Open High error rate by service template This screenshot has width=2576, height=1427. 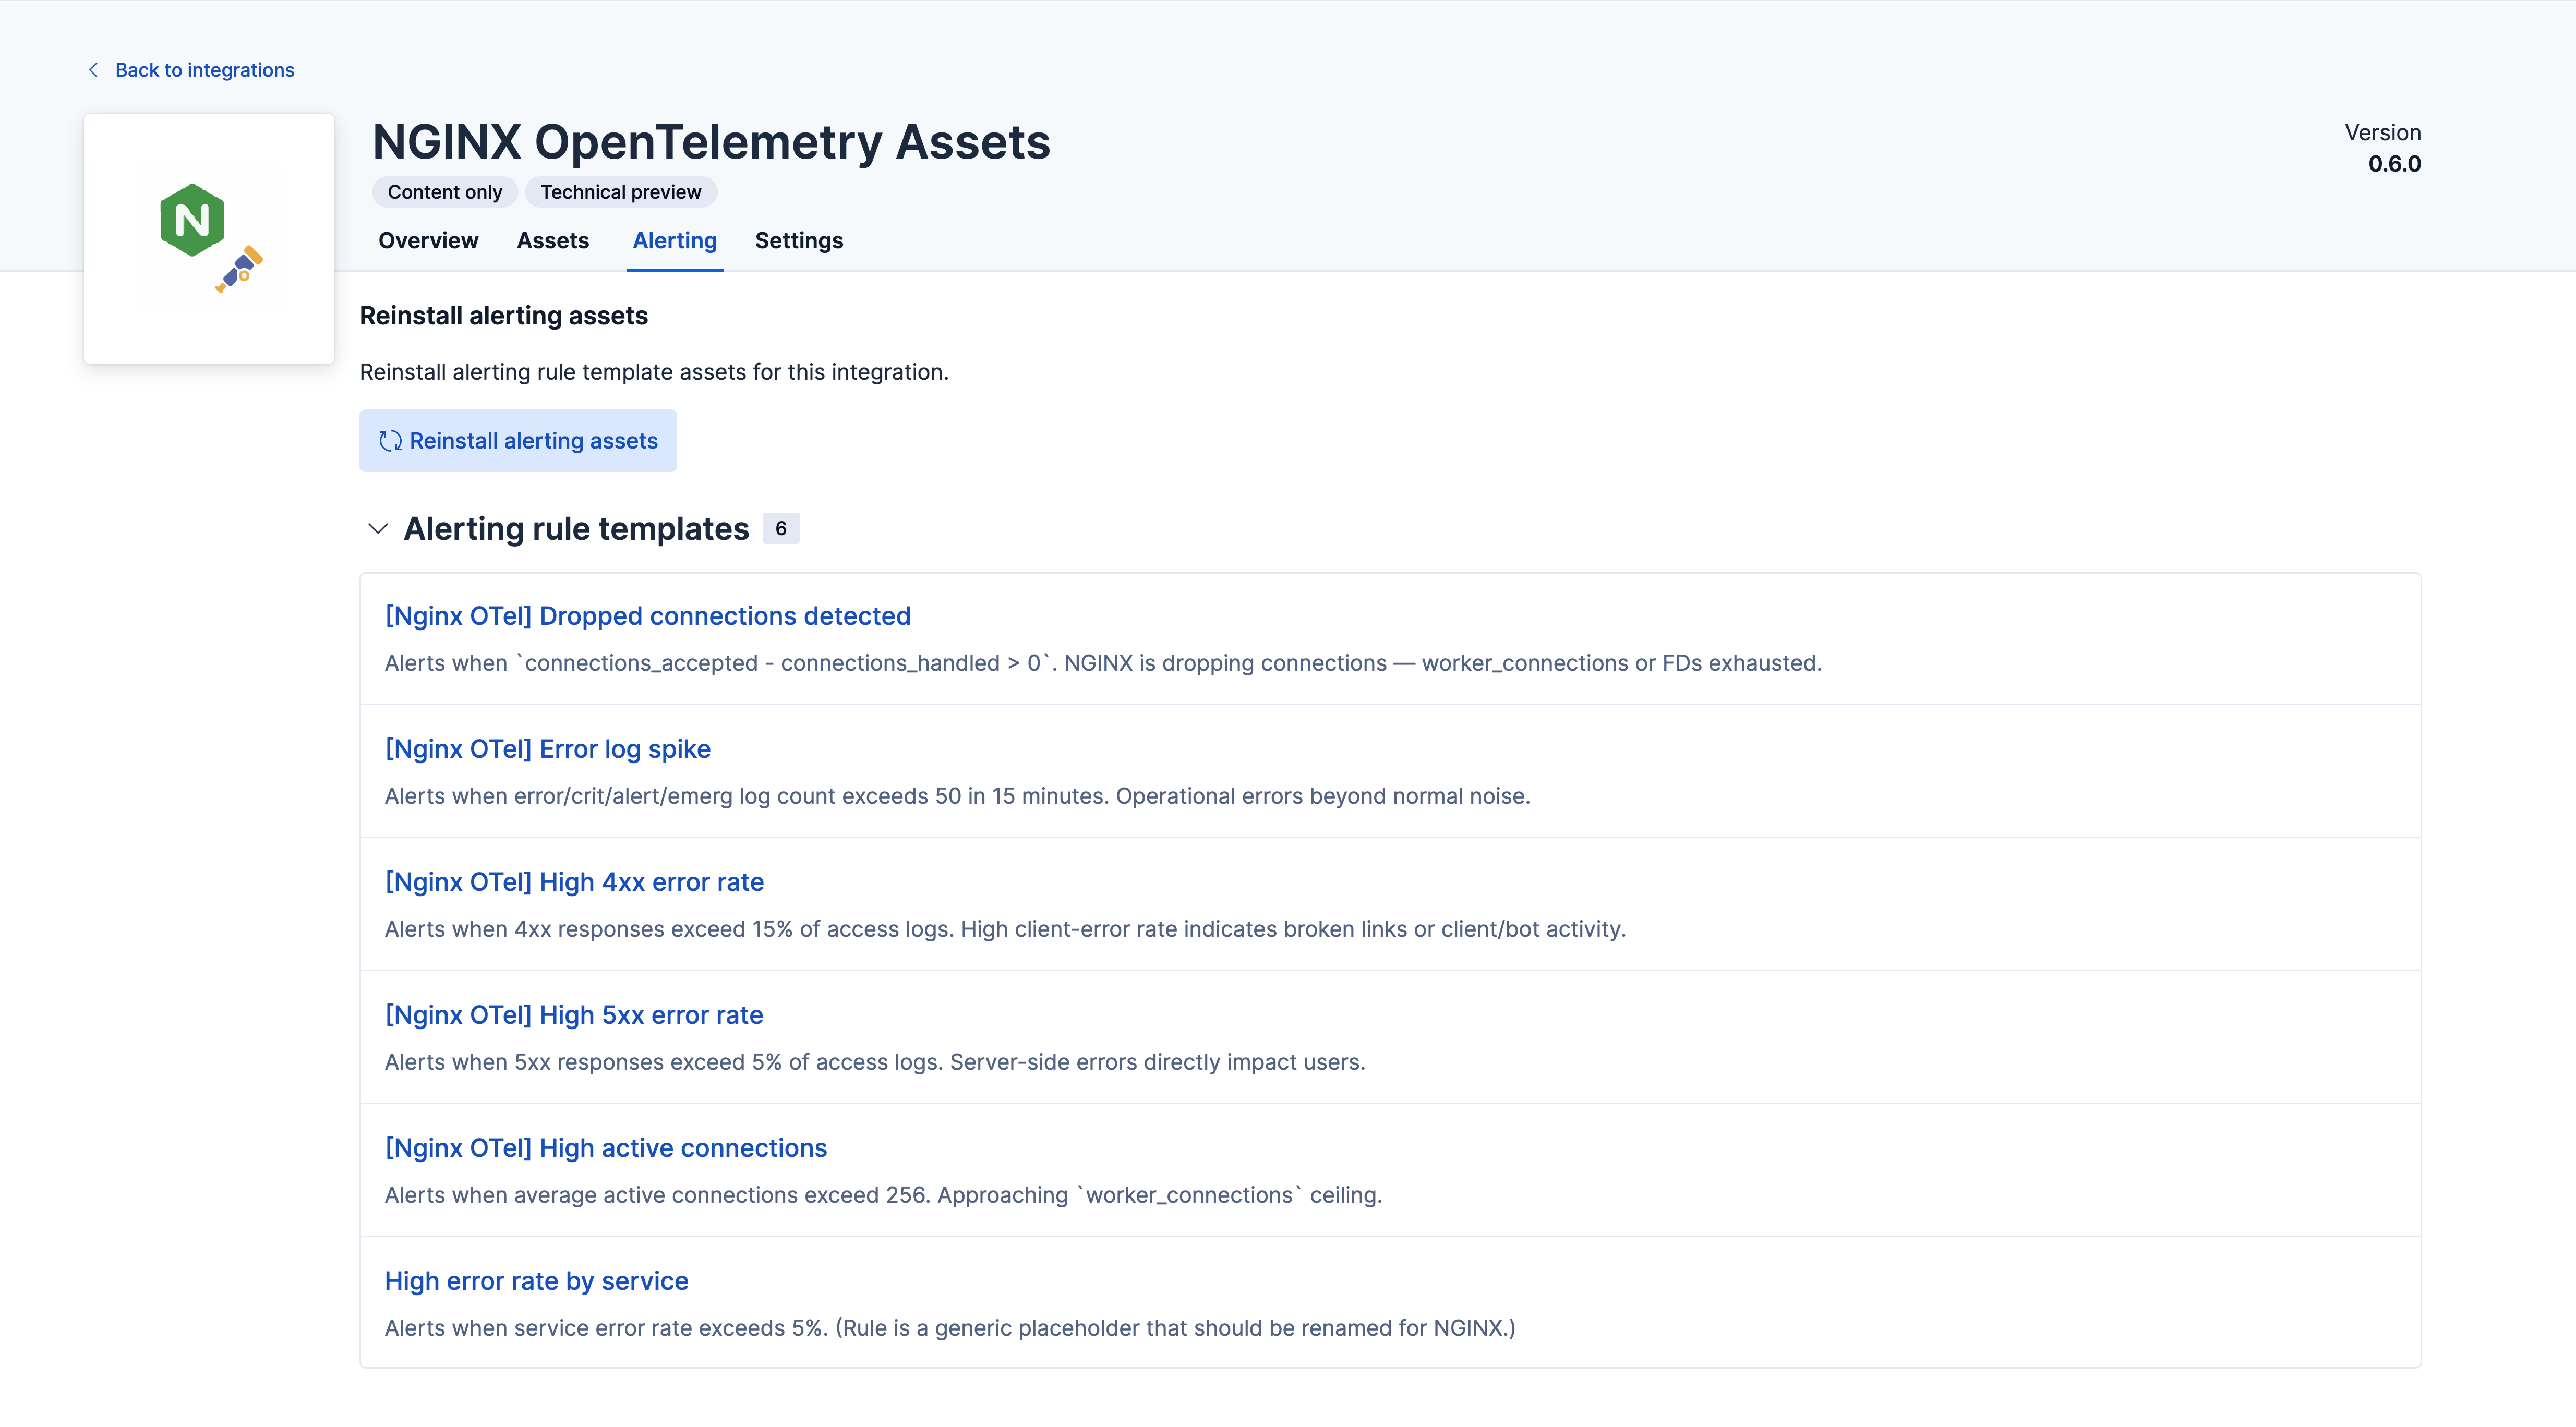pos(537,1281)
